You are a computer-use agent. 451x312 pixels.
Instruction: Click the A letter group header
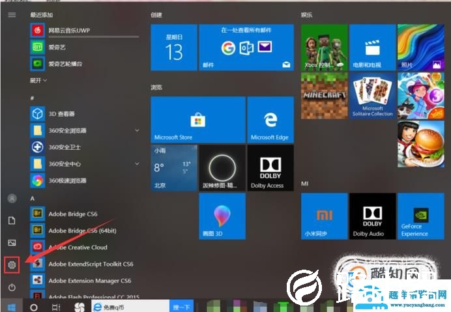(x=32, y=199)
